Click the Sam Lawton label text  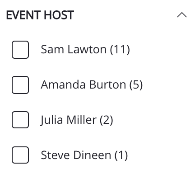point(74,49)
